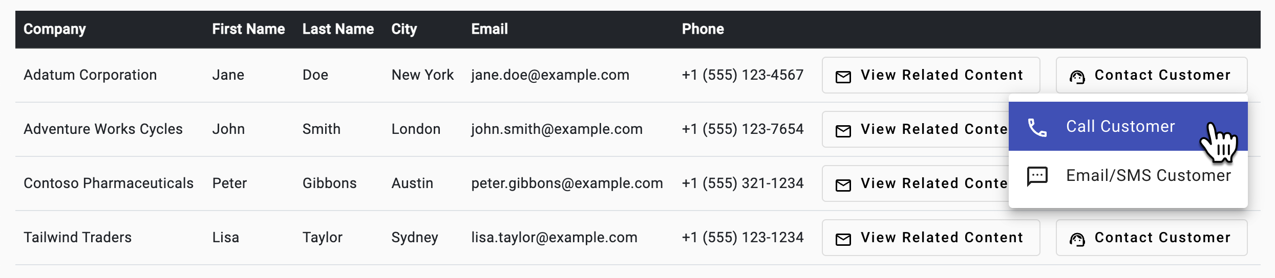Open Contact Customer dropdown for Tailwind Traders

tap(1151, 238)
